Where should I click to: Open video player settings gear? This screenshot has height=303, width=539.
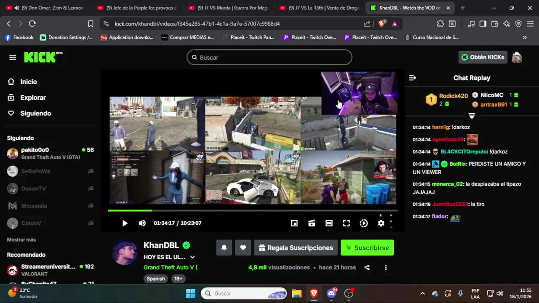pos(381,223)
